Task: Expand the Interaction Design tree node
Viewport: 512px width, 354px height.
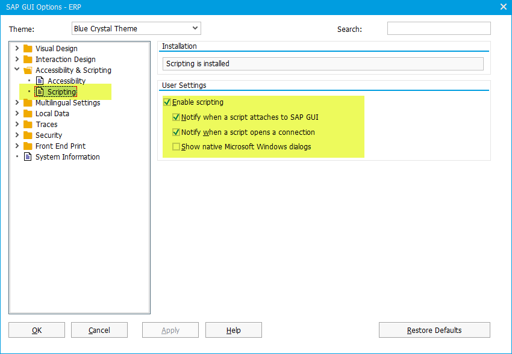Action: 17,59
